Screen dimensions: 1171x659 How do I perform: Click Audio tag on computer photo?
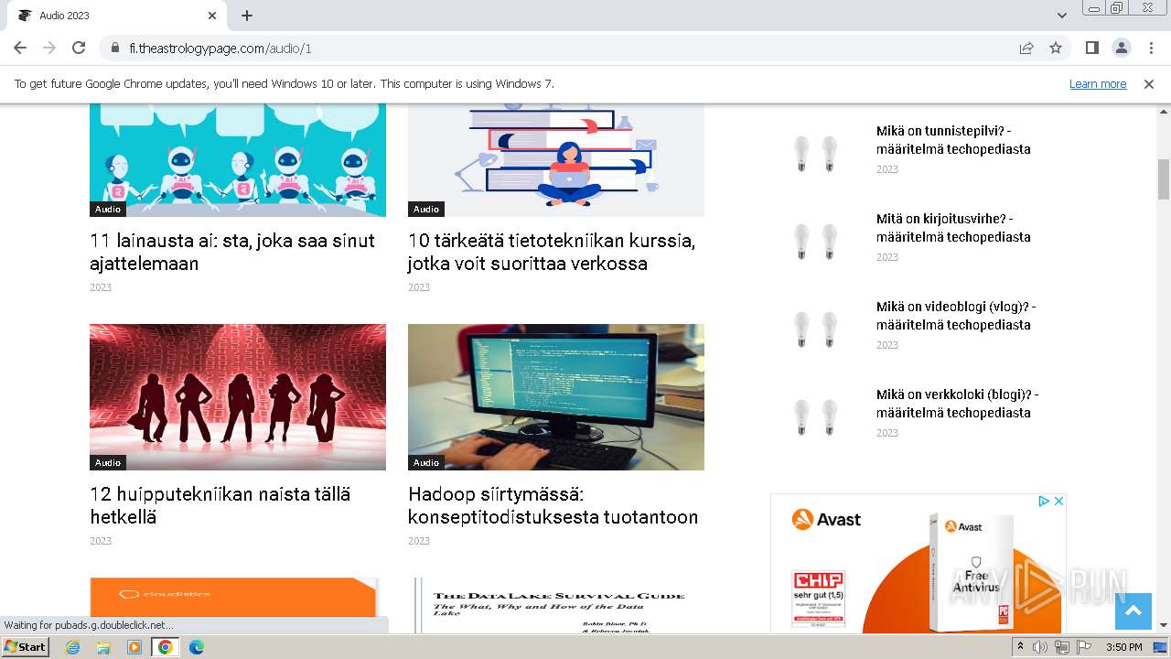pos(426,463)
